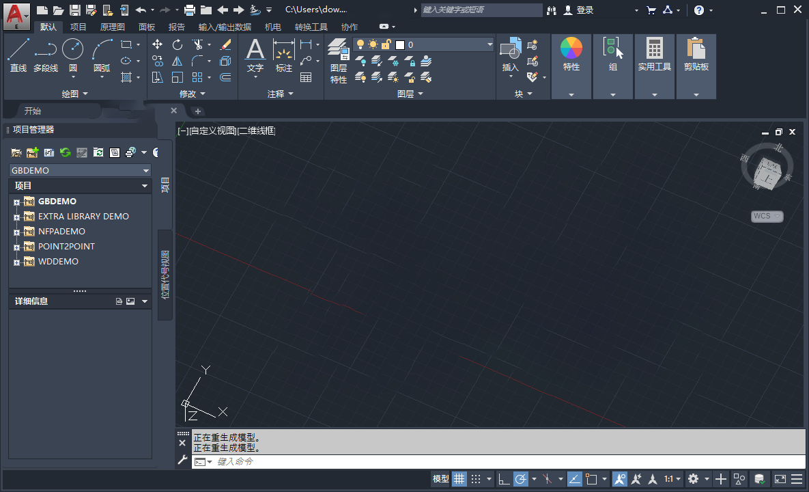This screenshot has width=809, height=492.
Task: Open the layer 0 dropdown list
Action: tap(489, 45)
